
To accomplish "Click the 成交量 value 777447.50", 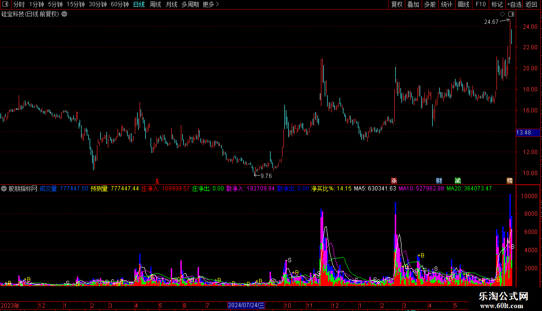I will pyautogui.click(x=74, y=189).
